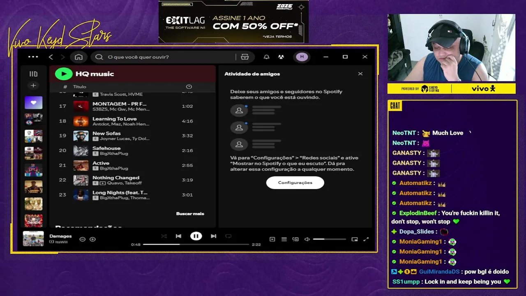Go back with the left arrow
Screen dimensions: 526x296
pos(51,57)
